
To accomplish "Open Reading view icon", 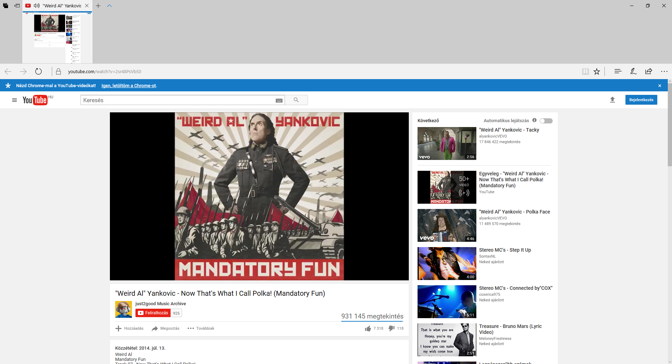I will (585, 71).
